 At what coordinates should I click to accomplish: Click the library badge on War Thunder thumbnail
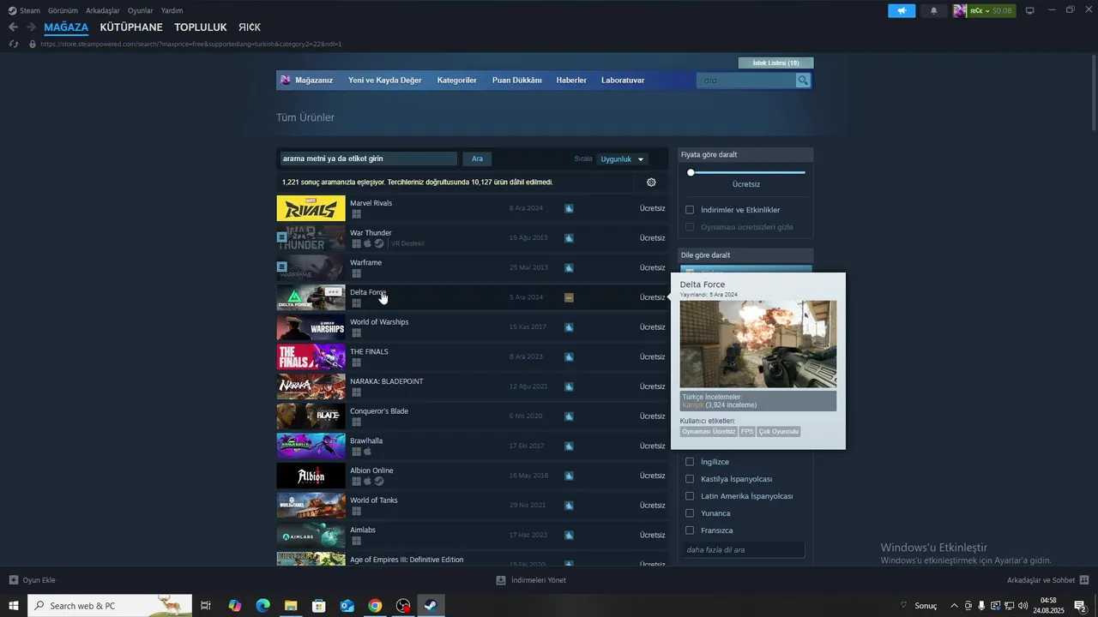281,237
